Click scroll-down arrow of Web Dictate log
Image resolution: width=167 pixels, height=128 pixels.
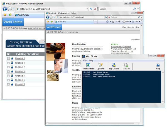point(163,102)
